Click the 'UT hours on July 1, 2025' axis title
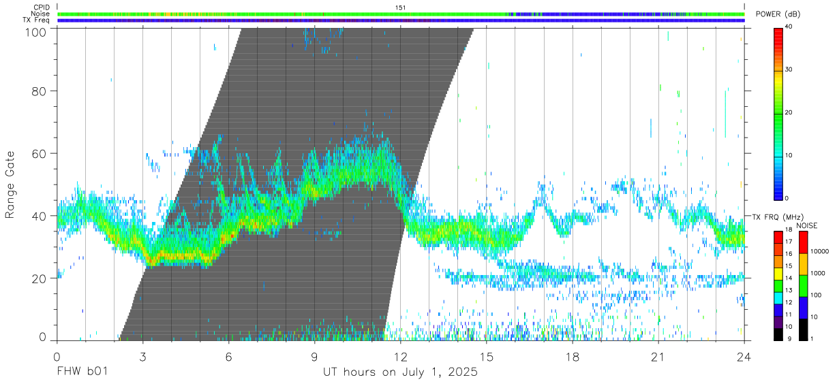 tap(400, 373)
